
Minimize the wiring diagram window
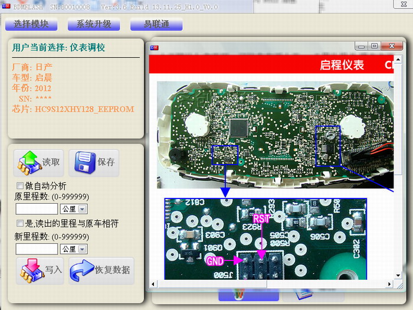coord(362,45)
